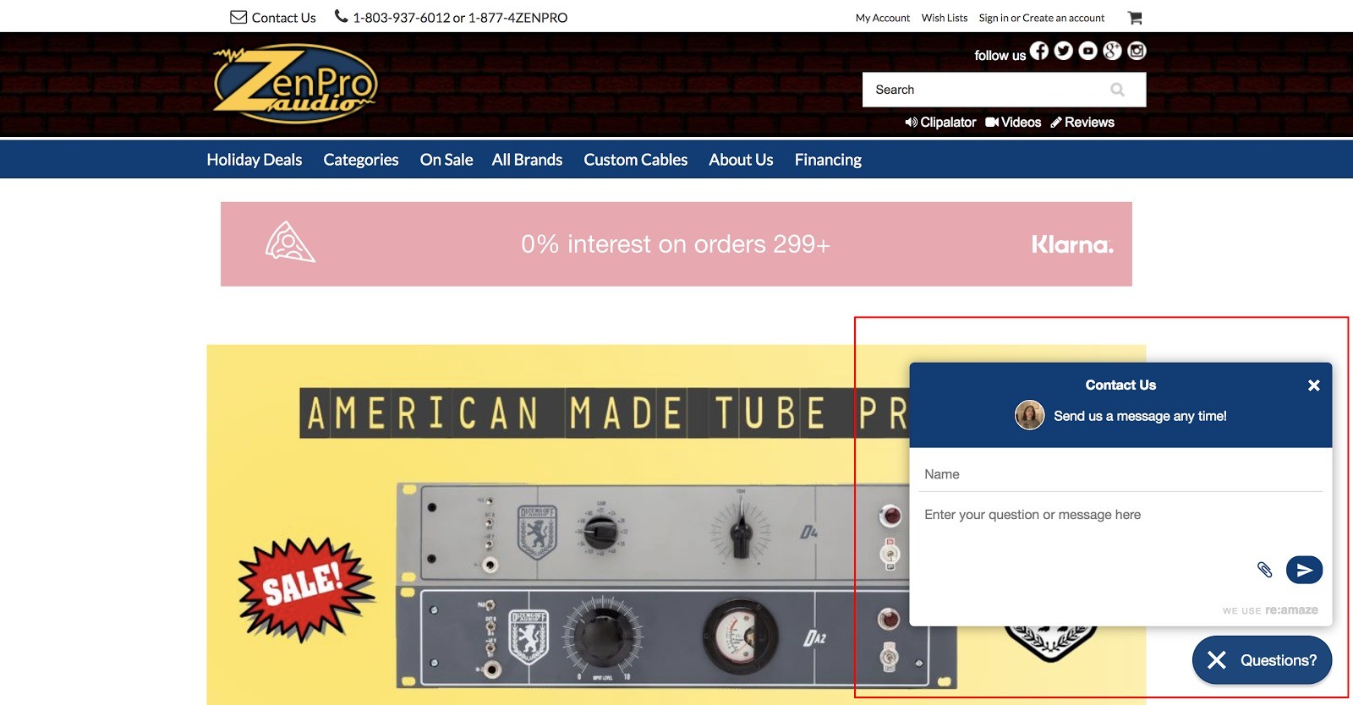
Task: Go to All Brands page
Action: point(527,160)
